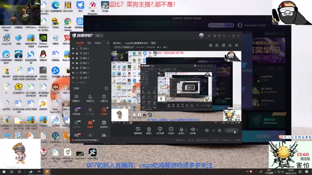Select the 文本 2 source row

coord(90,48)
